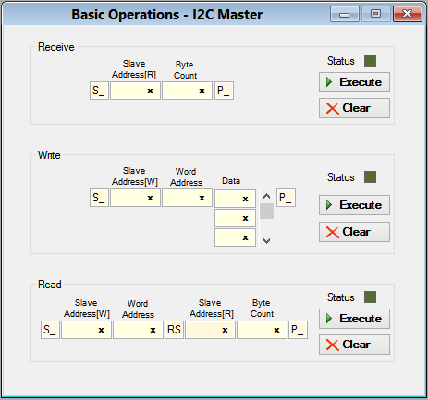428x400 pixels.
Task: Click the 'Receive' group label
Action: pyautogui.click(x=56, y=47)
